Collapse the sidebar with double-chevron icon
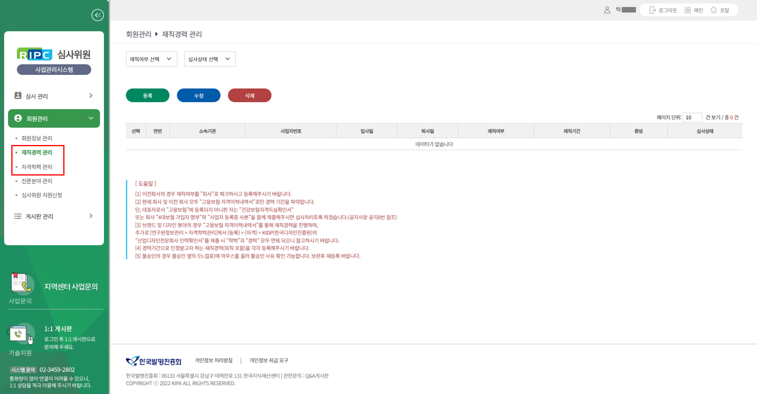The width and height of the screenshot is (757, 394). 97,15
